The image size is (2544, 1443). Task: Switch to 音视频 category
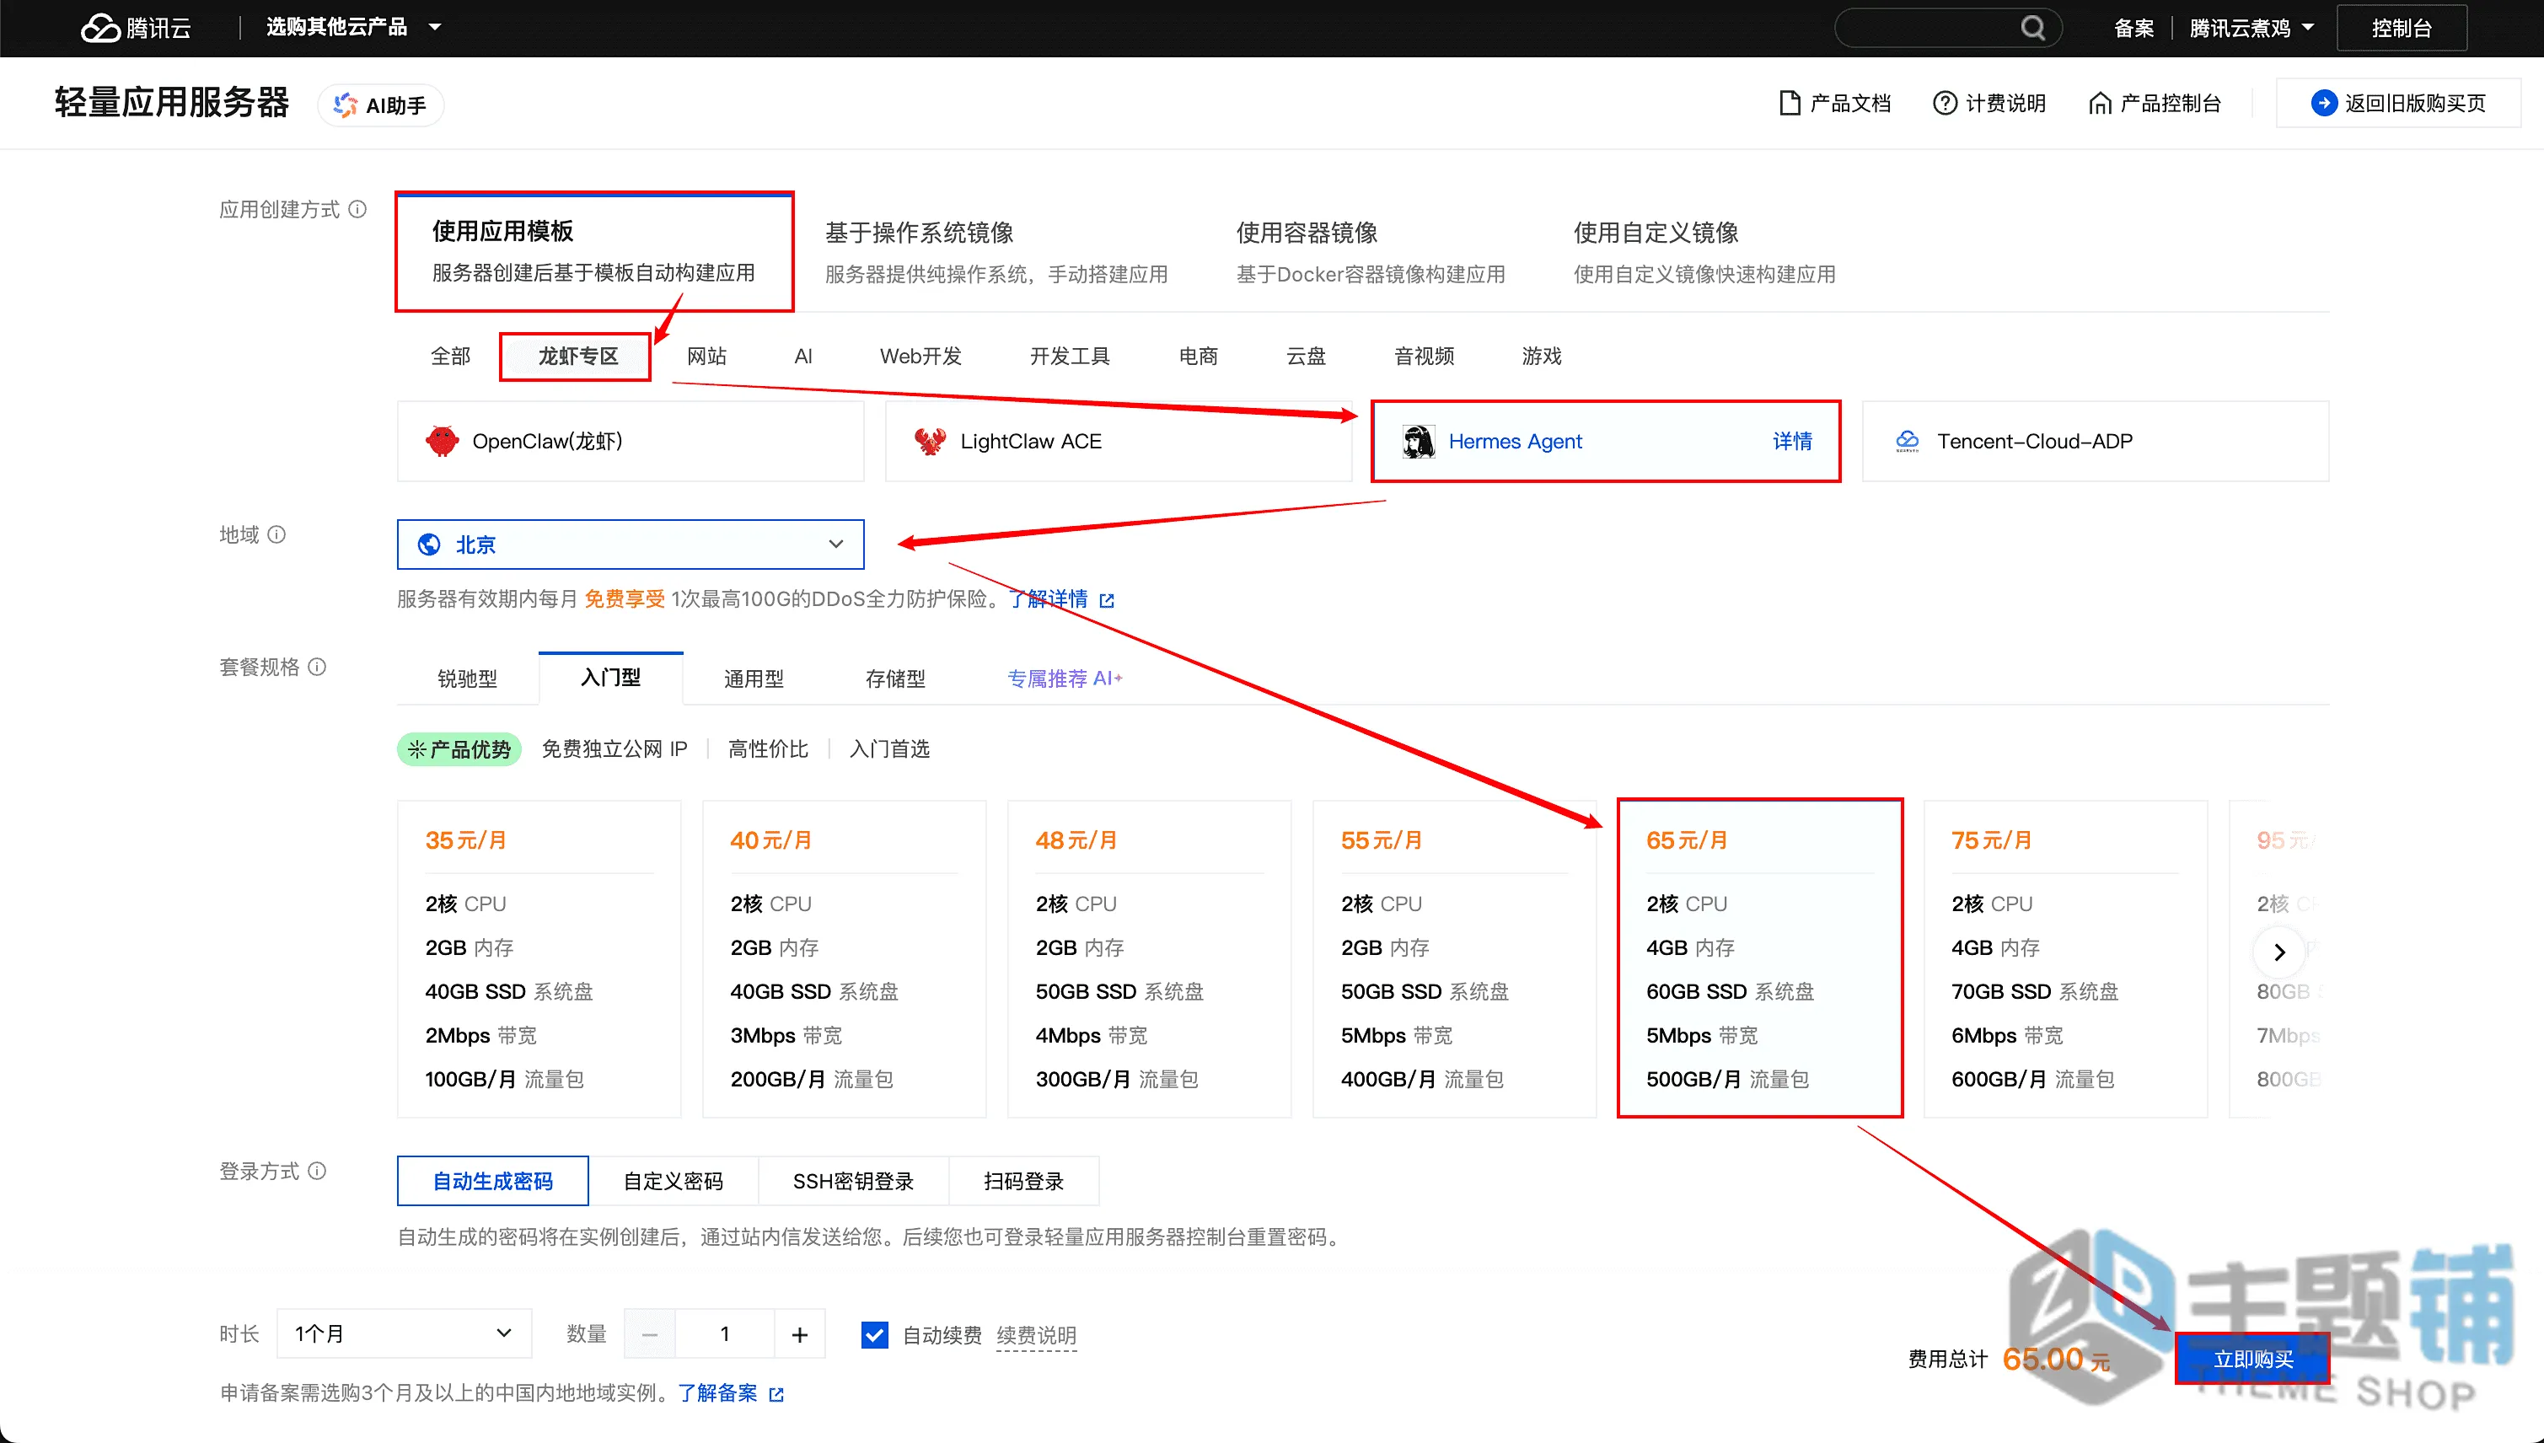point(1424,356)
